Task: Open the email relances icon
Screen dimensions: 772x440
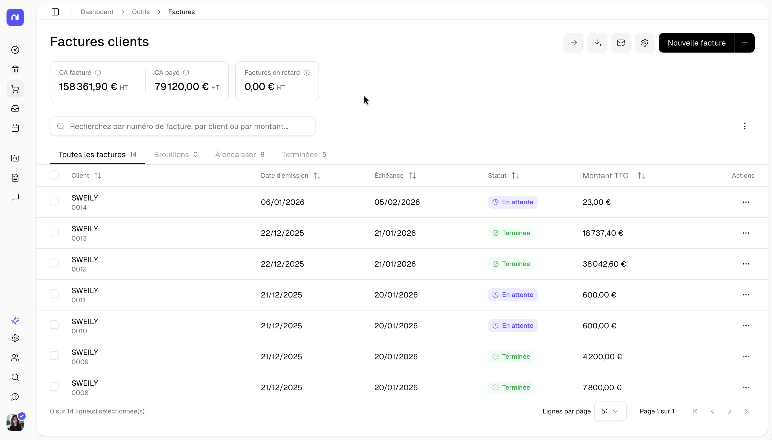Action: click(x=620, y=43)
